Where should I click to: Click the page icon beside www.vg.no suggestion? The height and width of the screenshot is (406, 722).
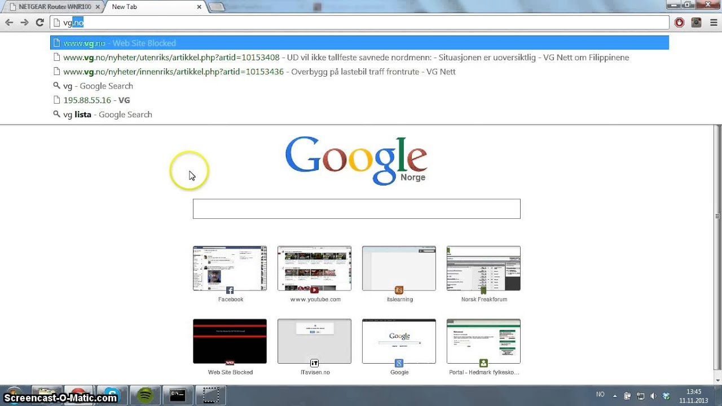click(x=56, y=43)
